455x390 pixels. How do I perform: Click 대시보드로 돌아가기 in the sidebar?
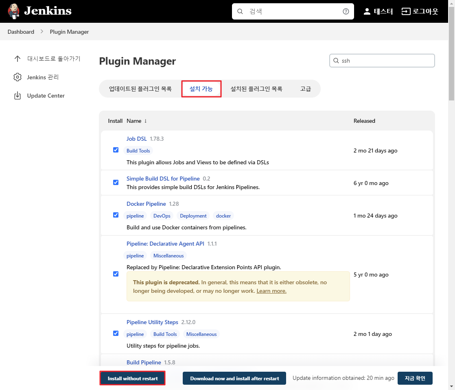click(54, 59)
